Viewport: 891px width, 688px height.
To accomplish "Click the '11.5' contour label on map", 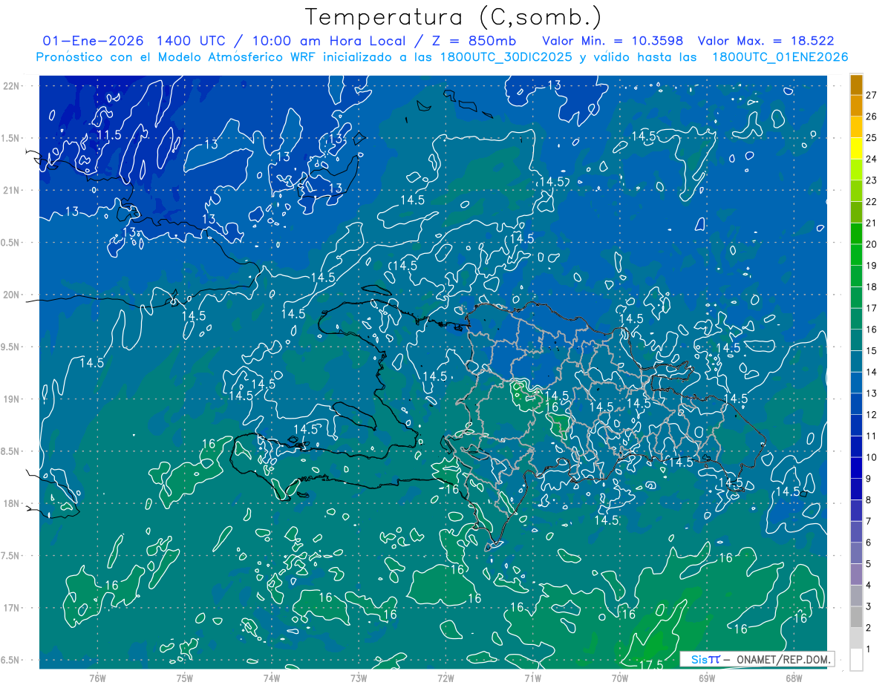I will (x=108, y=134).
